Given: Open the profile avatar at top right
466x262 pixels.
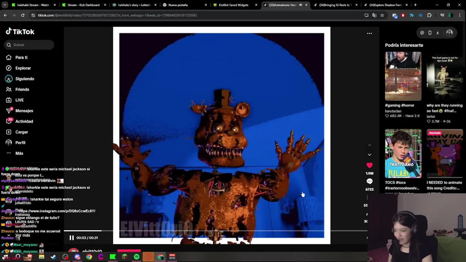Looking at the screenshot, I should point(449,33).
